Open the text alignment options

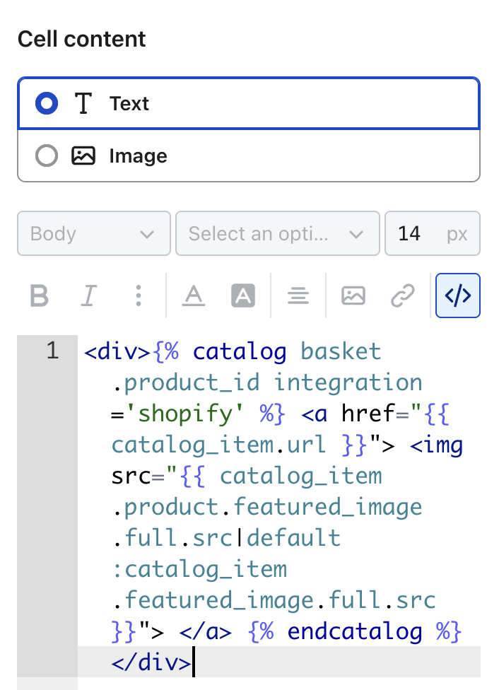click(x=298, y=296)
